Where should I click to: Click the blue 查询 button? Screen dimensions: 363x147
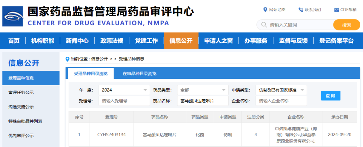point(331,96)
